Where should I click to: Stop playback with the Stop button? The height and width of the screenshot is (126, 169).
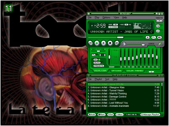(110, 43)
